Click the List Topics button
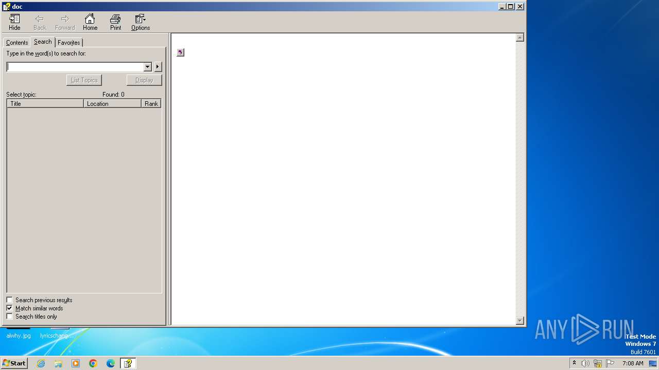Image resolution: width=659 pixels, height=370 pixels. coord(84,80)
